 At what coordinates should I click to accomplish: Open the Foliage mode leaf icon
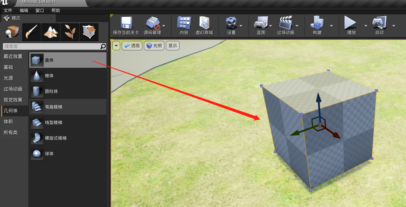(70, 32)
